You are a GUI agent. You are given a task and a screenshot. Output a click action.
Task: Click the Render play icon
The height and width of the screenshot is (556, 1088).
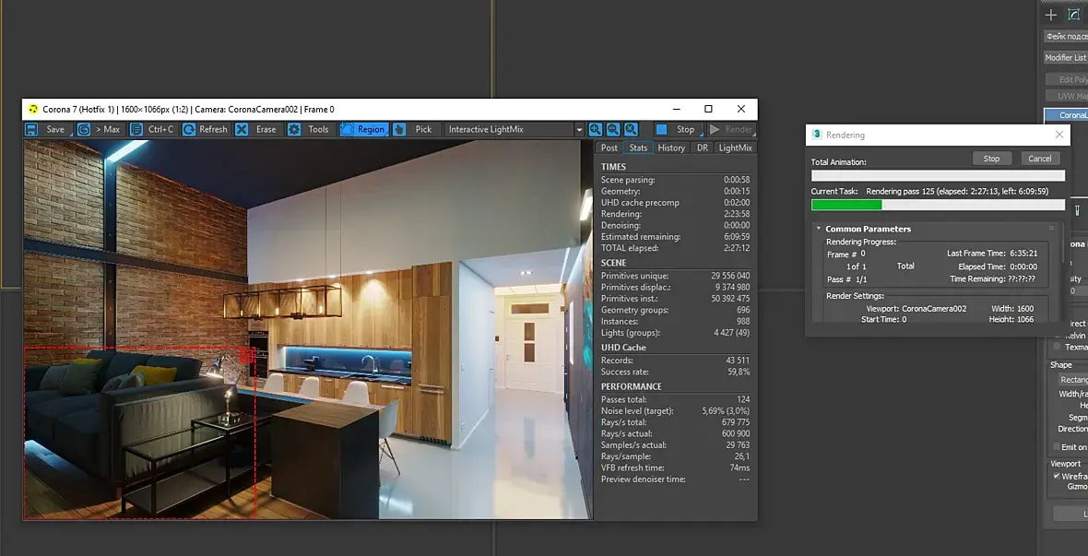coord(715,129)
